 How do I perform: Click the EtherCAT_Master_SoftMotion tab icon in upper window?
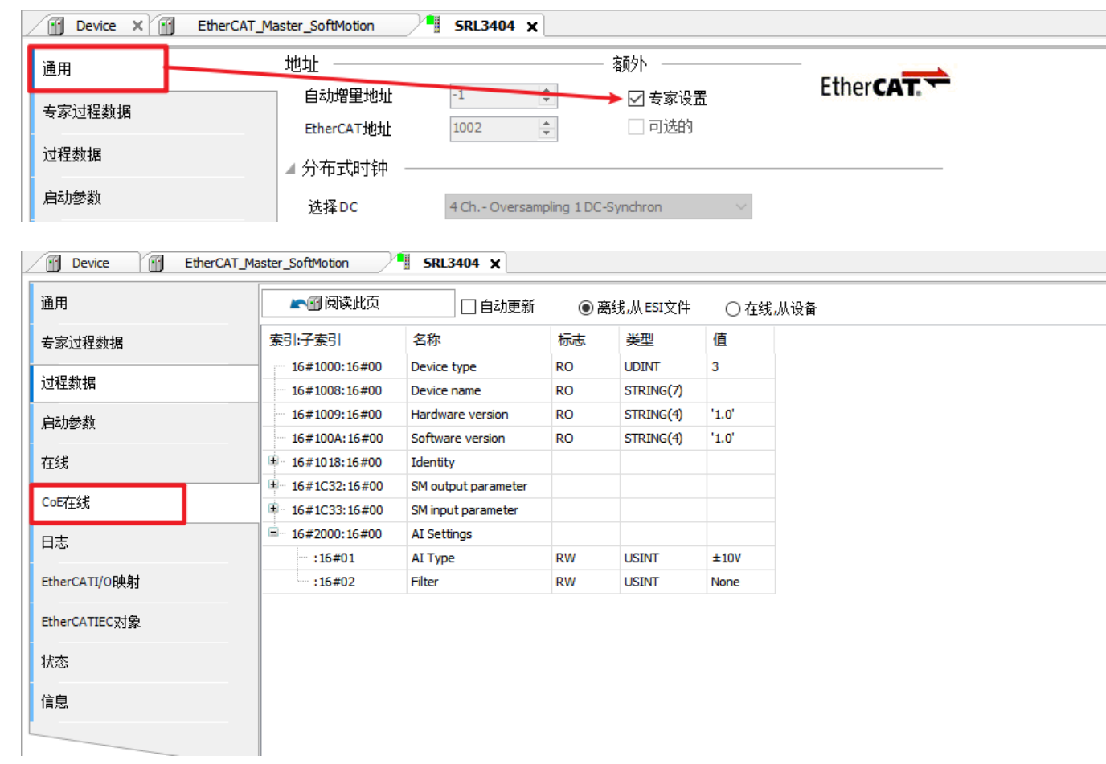click(x=167, y=27)
